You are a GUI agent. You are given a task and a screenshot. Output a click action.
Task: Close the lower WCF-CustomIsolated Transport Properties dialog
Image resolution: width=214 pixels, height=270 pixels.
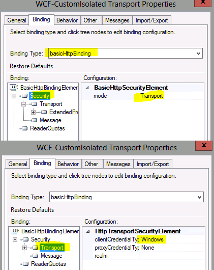[x=204, y=146]
